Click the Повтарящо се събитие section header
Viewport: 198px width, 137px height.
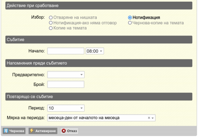pos(99,96)
